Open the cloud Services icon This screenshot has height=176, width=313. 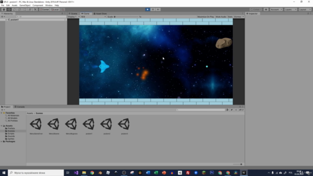click(x=266, y=9)
